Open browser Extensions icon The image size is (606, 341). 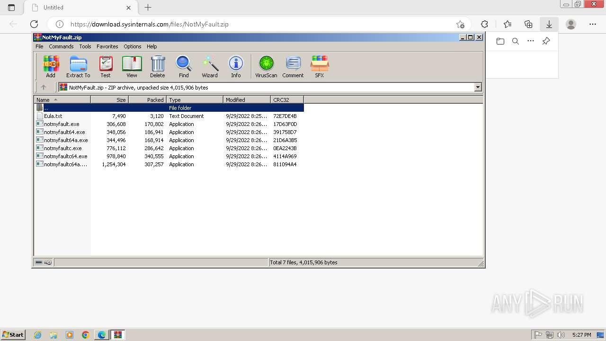[484, 24]
